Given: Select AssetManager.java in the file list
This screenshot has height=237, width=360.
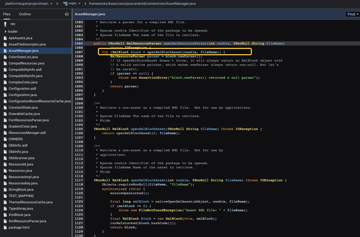Looking at the screenshot, I should 23,51.
